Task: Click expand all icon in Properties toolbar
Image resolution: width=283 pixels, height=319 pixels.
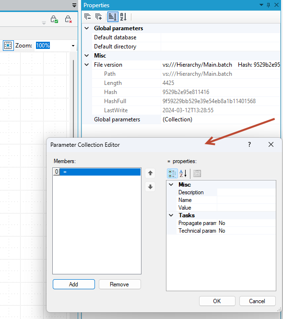Action: (99, 17)
